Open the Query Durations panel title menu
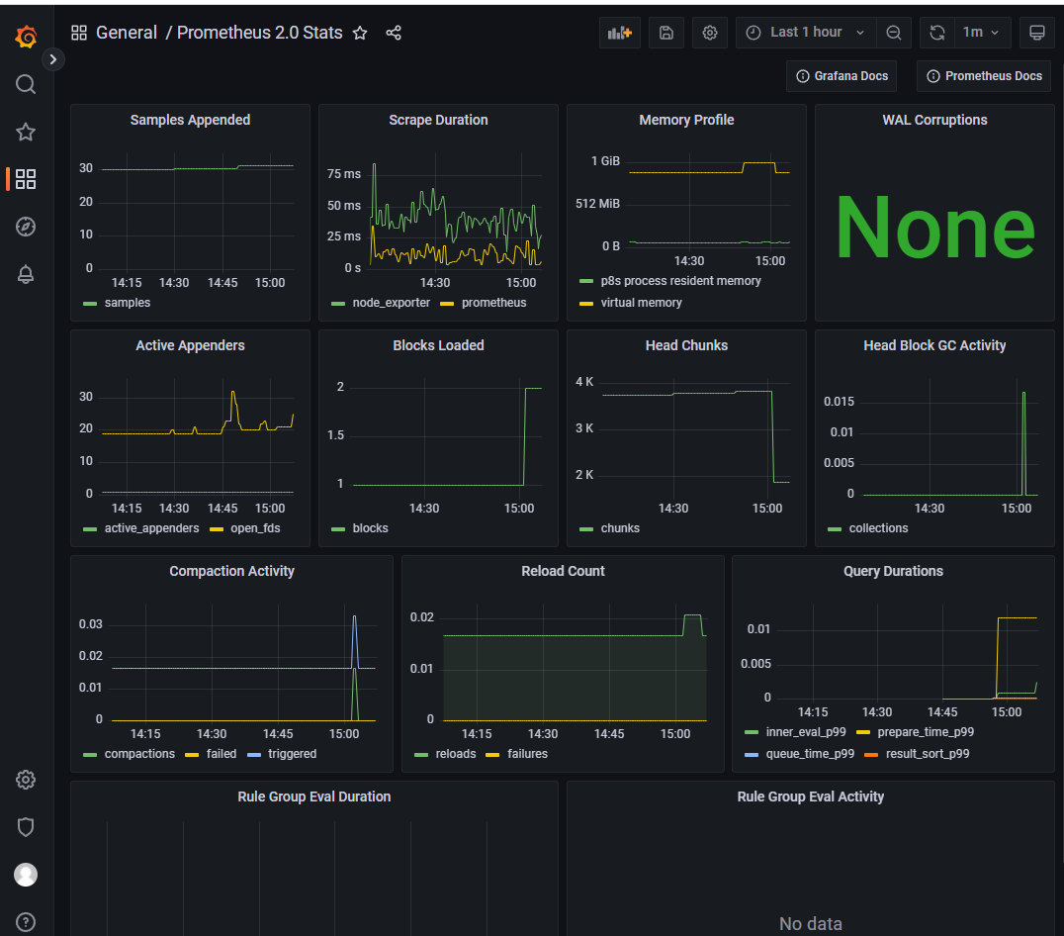1064x936 pixels. (893, 571)
